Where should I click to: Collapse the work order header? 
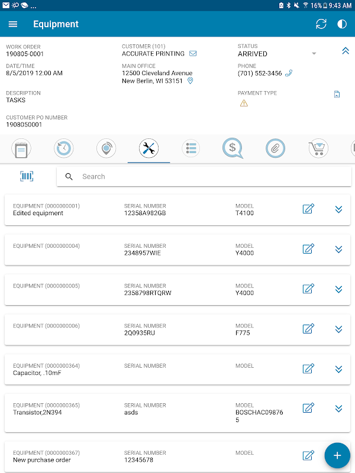pos(346,51)
